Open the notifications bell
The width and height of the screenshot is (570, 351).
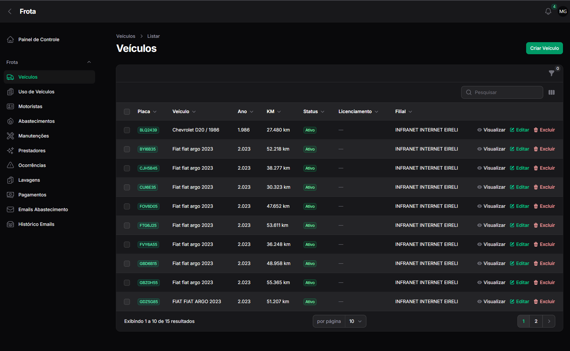point(548,11)
